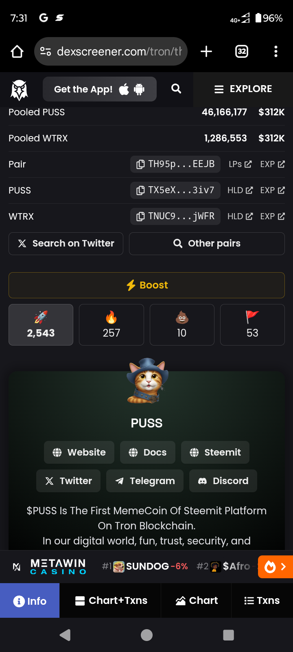
Task: Open the browser three-dot menu
Action: point(276,51)
